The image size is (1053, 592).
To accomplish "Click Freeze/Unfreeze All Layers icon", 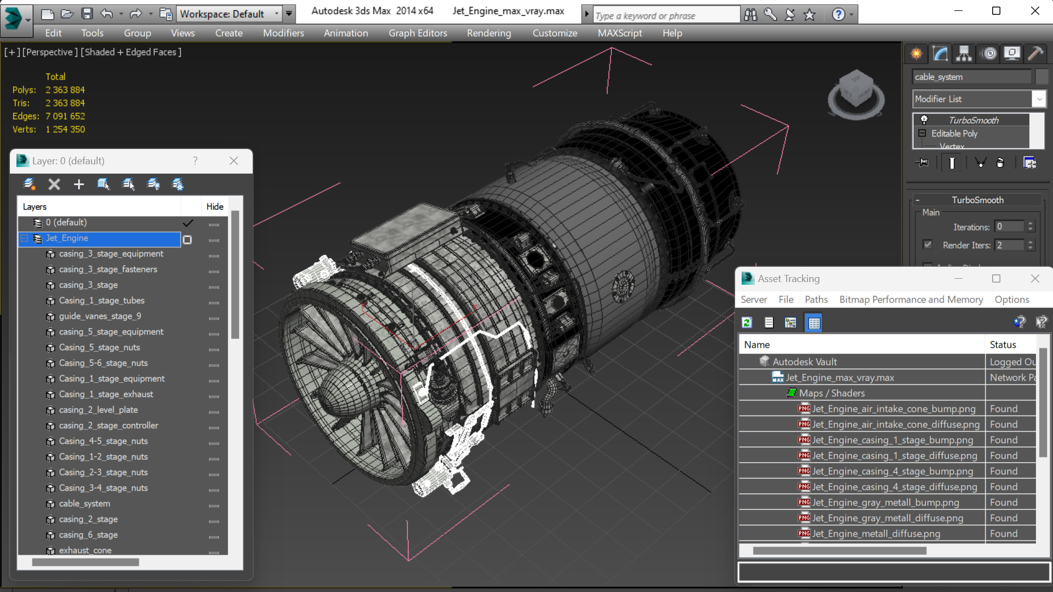I will (x=178, y=184).
